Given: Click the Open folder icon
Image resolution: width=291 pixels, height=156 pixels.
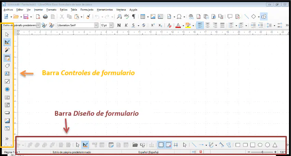Looking at the screenshot, I should tap(16, 17).
